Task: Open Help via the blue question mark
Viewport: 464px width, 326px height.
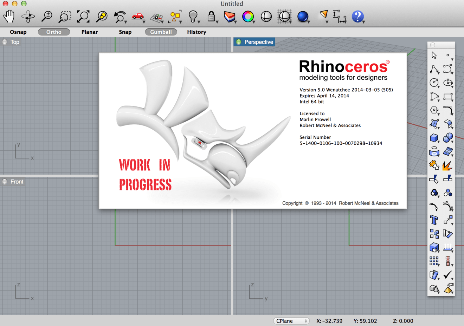Action: (358, 17)
